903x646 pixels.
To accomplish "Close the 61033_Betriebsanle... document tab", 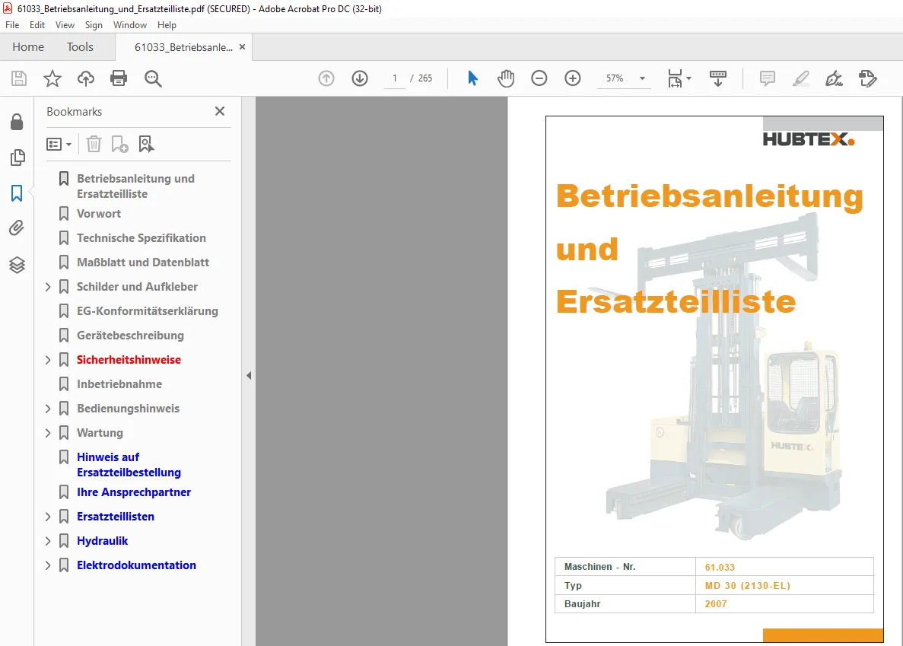I will 243,46.
